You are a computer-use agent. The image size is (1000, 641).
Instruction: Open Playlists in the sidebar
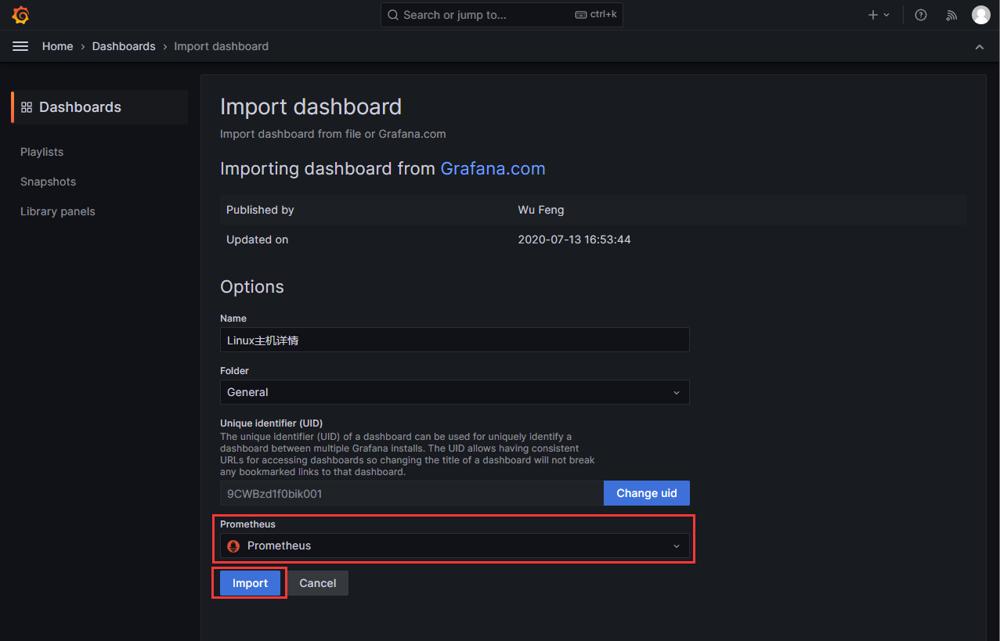(42, 152)
